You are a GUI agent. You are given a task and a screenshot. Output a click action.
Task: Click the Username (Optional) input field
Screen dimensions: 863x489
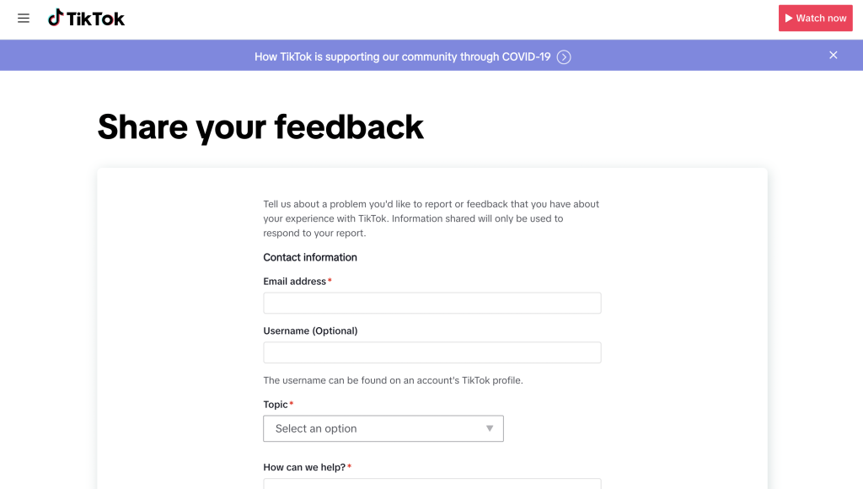(x=431, y=352)
